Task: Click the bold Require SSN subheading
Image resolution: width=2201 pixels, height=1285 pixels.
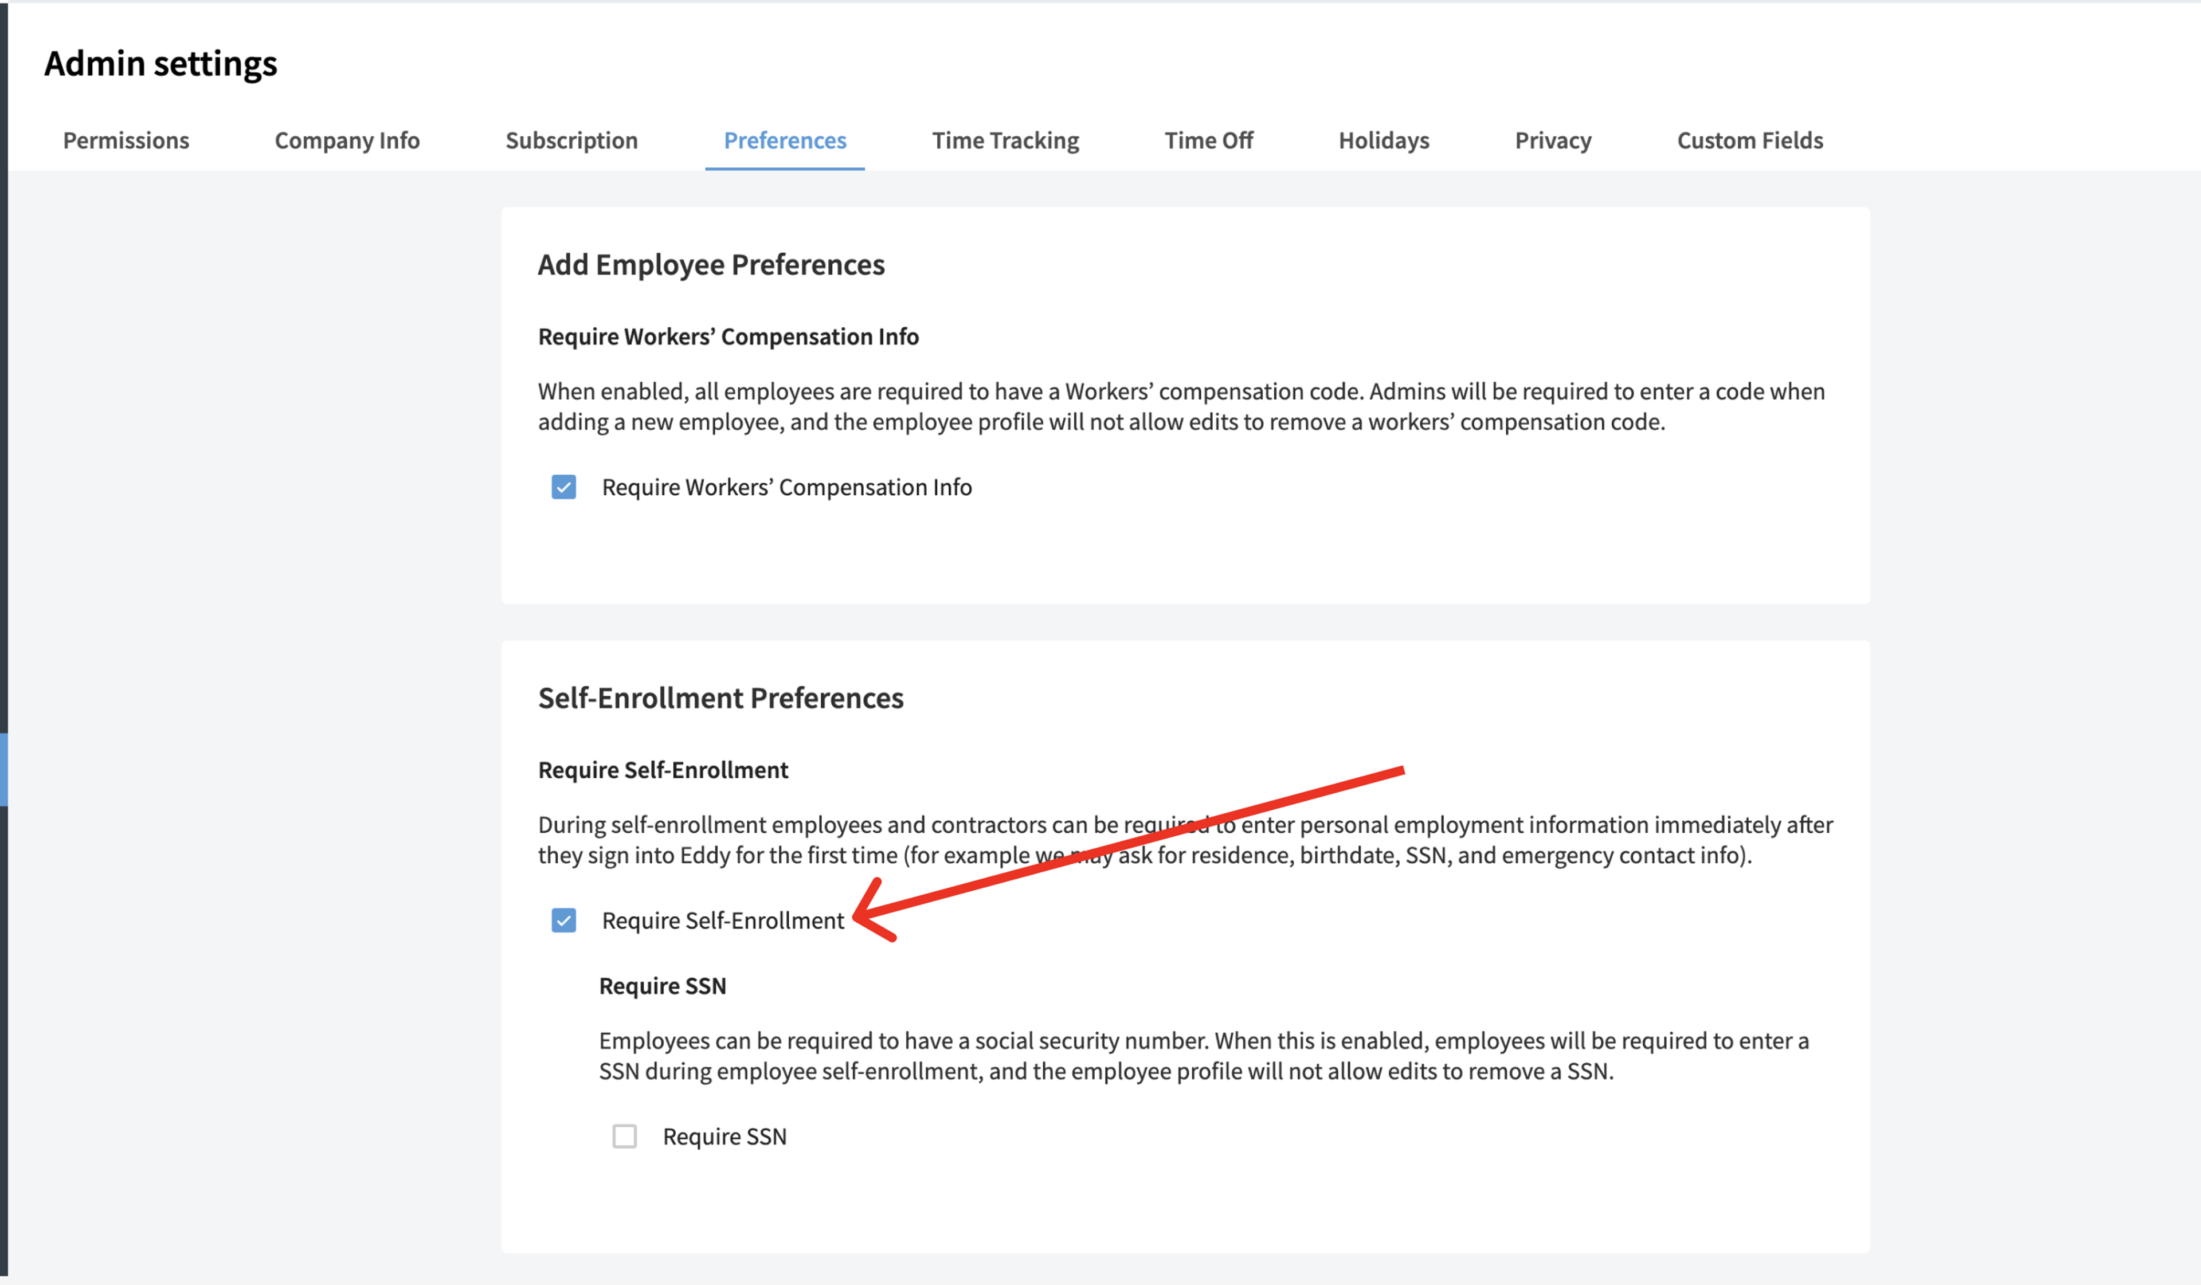Action: point(662,985)
